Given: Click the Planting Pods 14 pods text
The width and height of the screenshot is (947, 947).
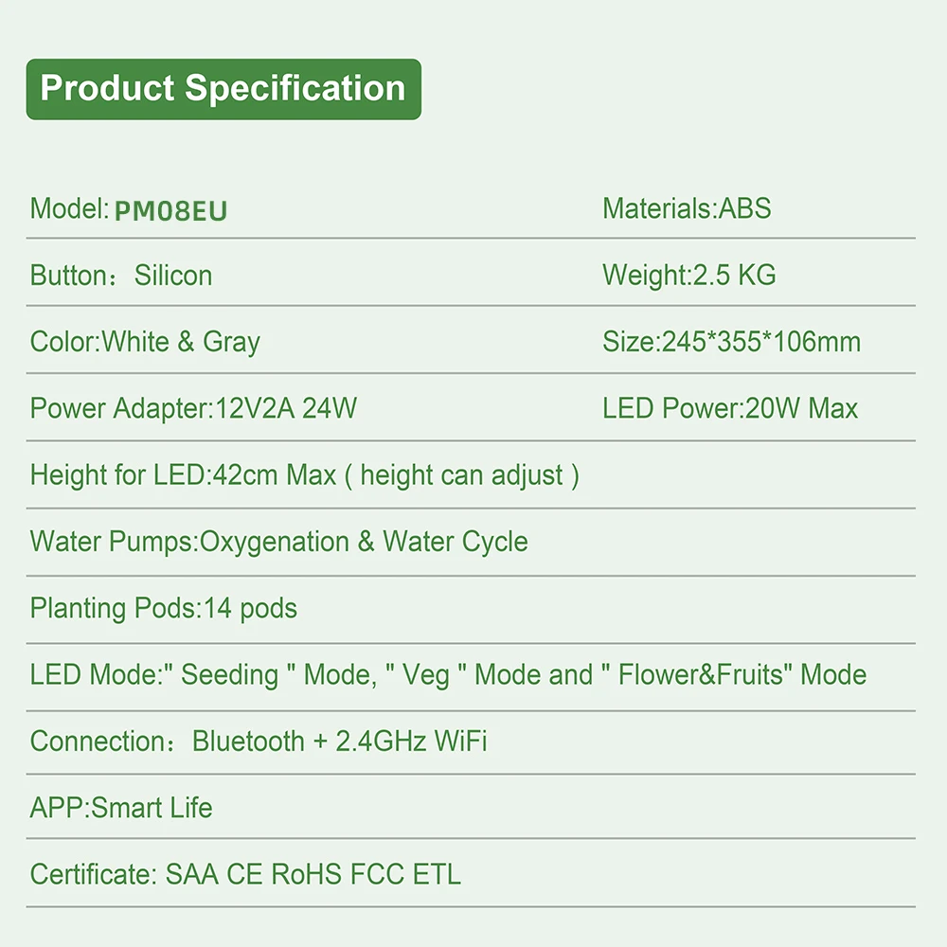Looking at the screenshot, I should click(164, 608).
